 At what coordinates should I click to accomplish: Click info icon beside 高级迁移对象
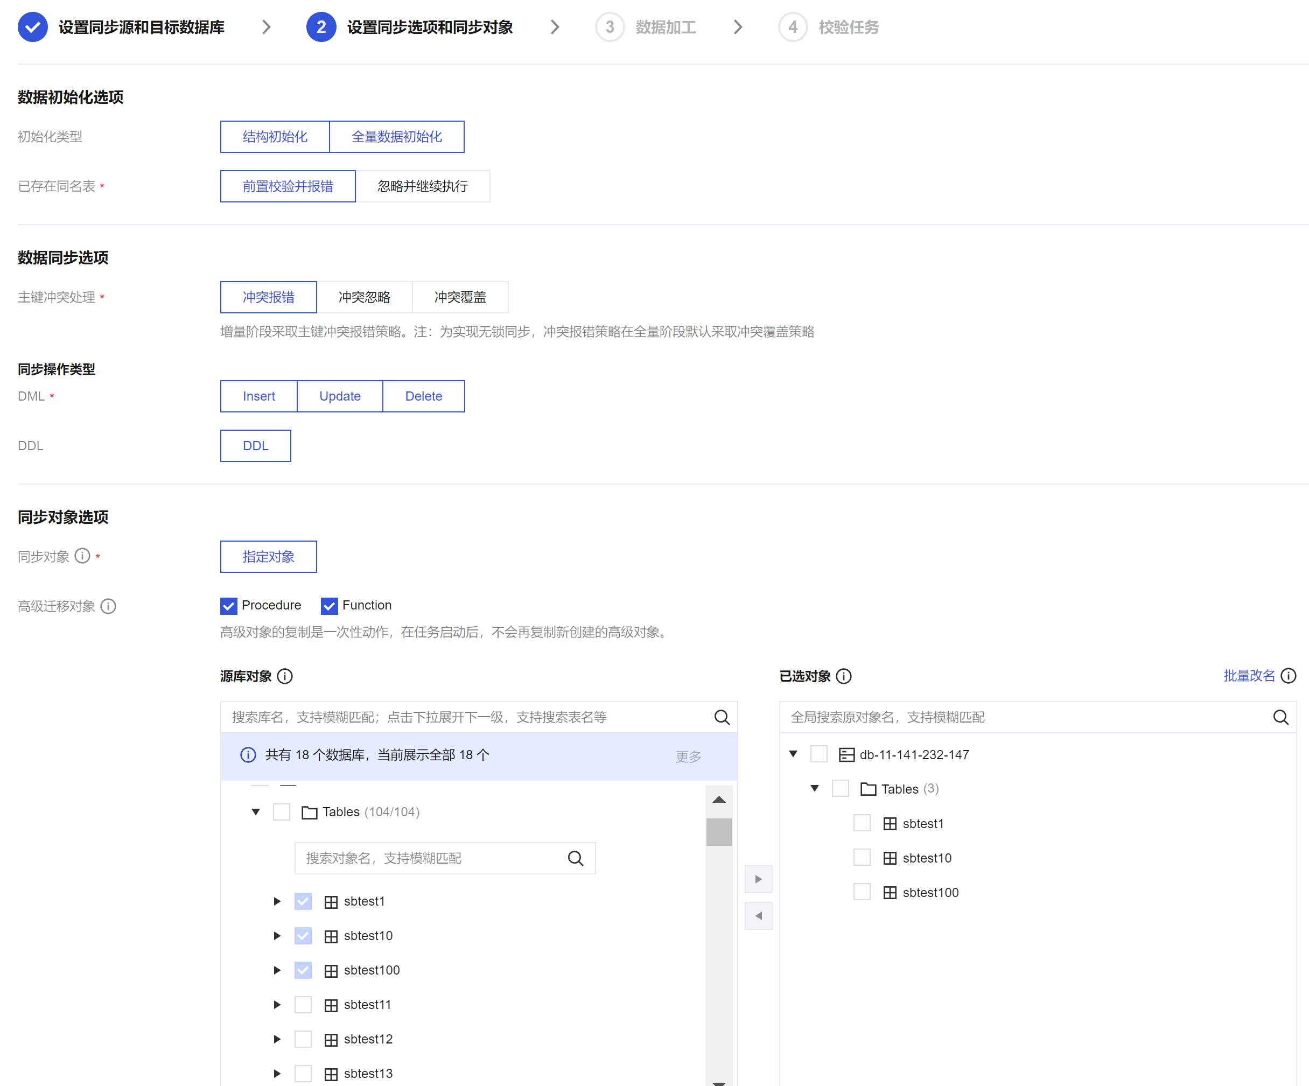click(x=108, y=606)
